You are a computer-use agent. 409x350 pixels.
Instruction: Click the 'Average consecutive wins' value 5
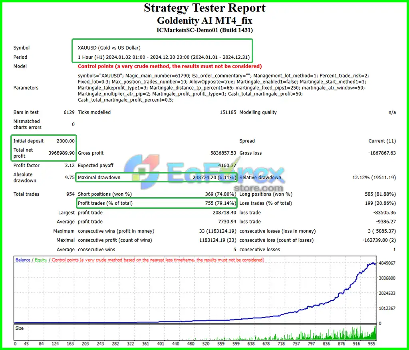(235, 250)
